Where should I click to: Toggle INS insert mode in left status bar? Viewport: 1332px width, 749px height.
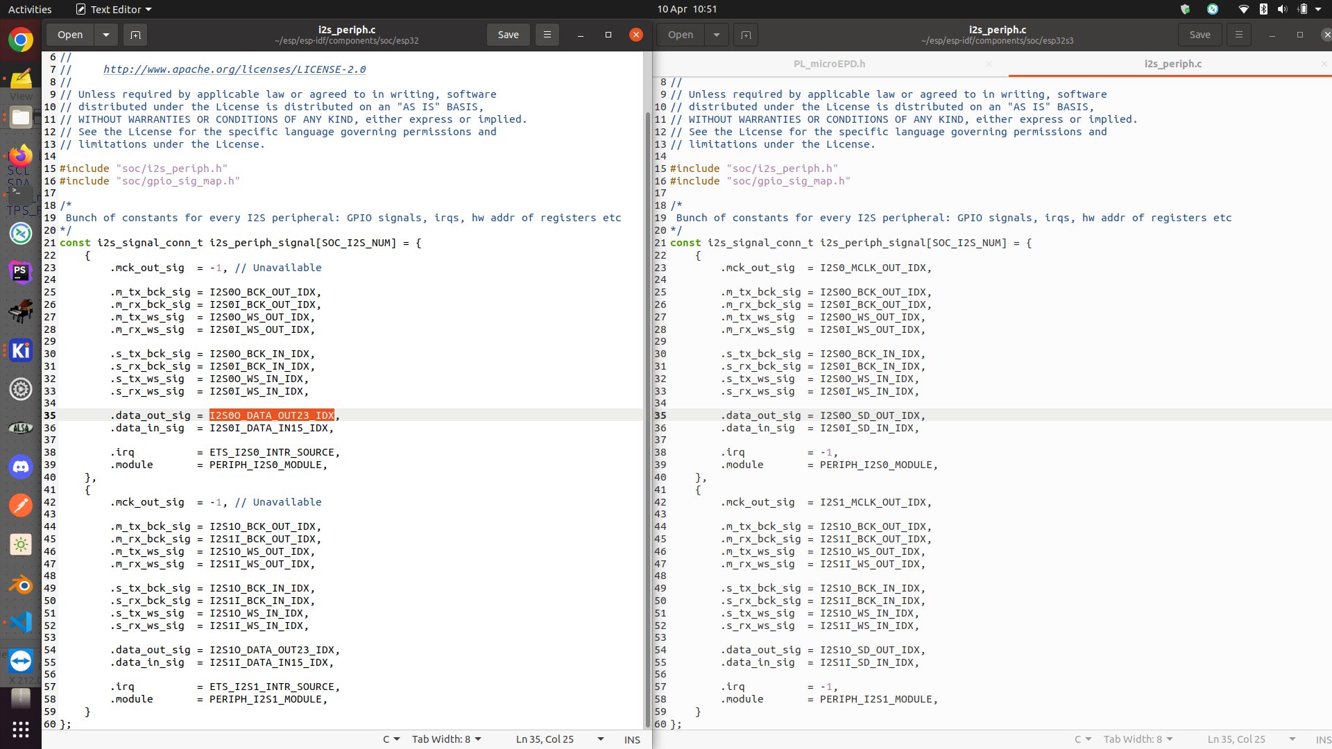click(631, 739)
